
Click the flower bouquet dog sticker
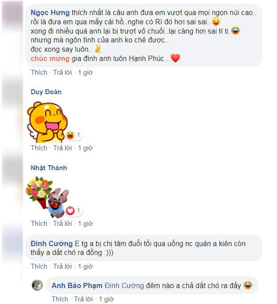coord(47,197)
